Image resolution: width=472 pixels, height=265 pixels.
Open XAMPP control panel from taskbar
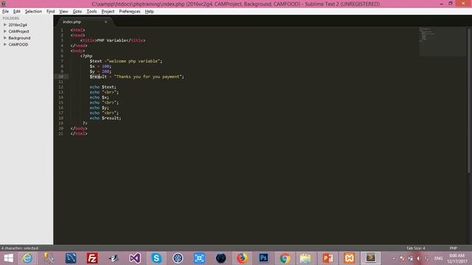click(349, 258)
